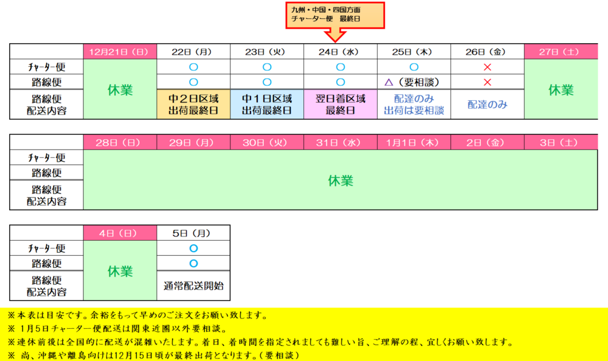The image size is (608, 361).
Task: Click the route-service circle under 23日(火)
Action: click(267, 82)
